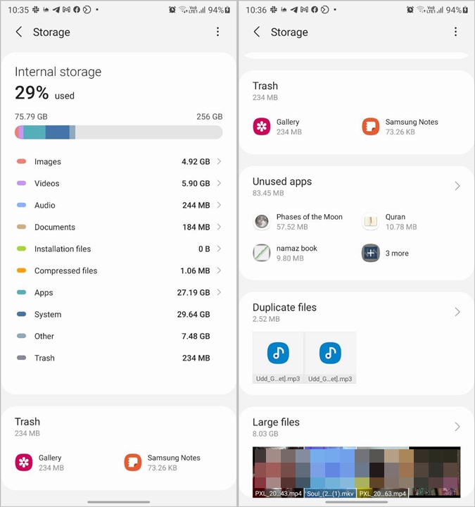Expand Audio storage category chevron
The width and height of the screenshot is (475, 507).
(x=219, y=205)
